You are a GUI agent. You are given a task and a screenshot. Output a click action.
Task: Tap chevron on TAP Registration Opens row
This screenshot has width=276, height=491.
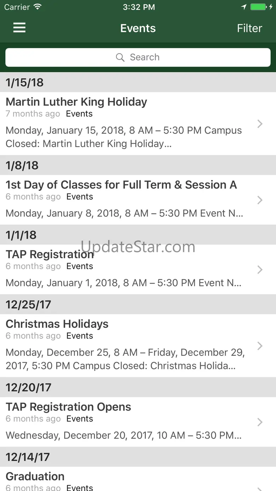[260, 422]
